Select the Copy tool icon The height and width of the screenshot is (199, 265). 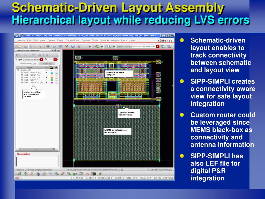click(54, 46)
